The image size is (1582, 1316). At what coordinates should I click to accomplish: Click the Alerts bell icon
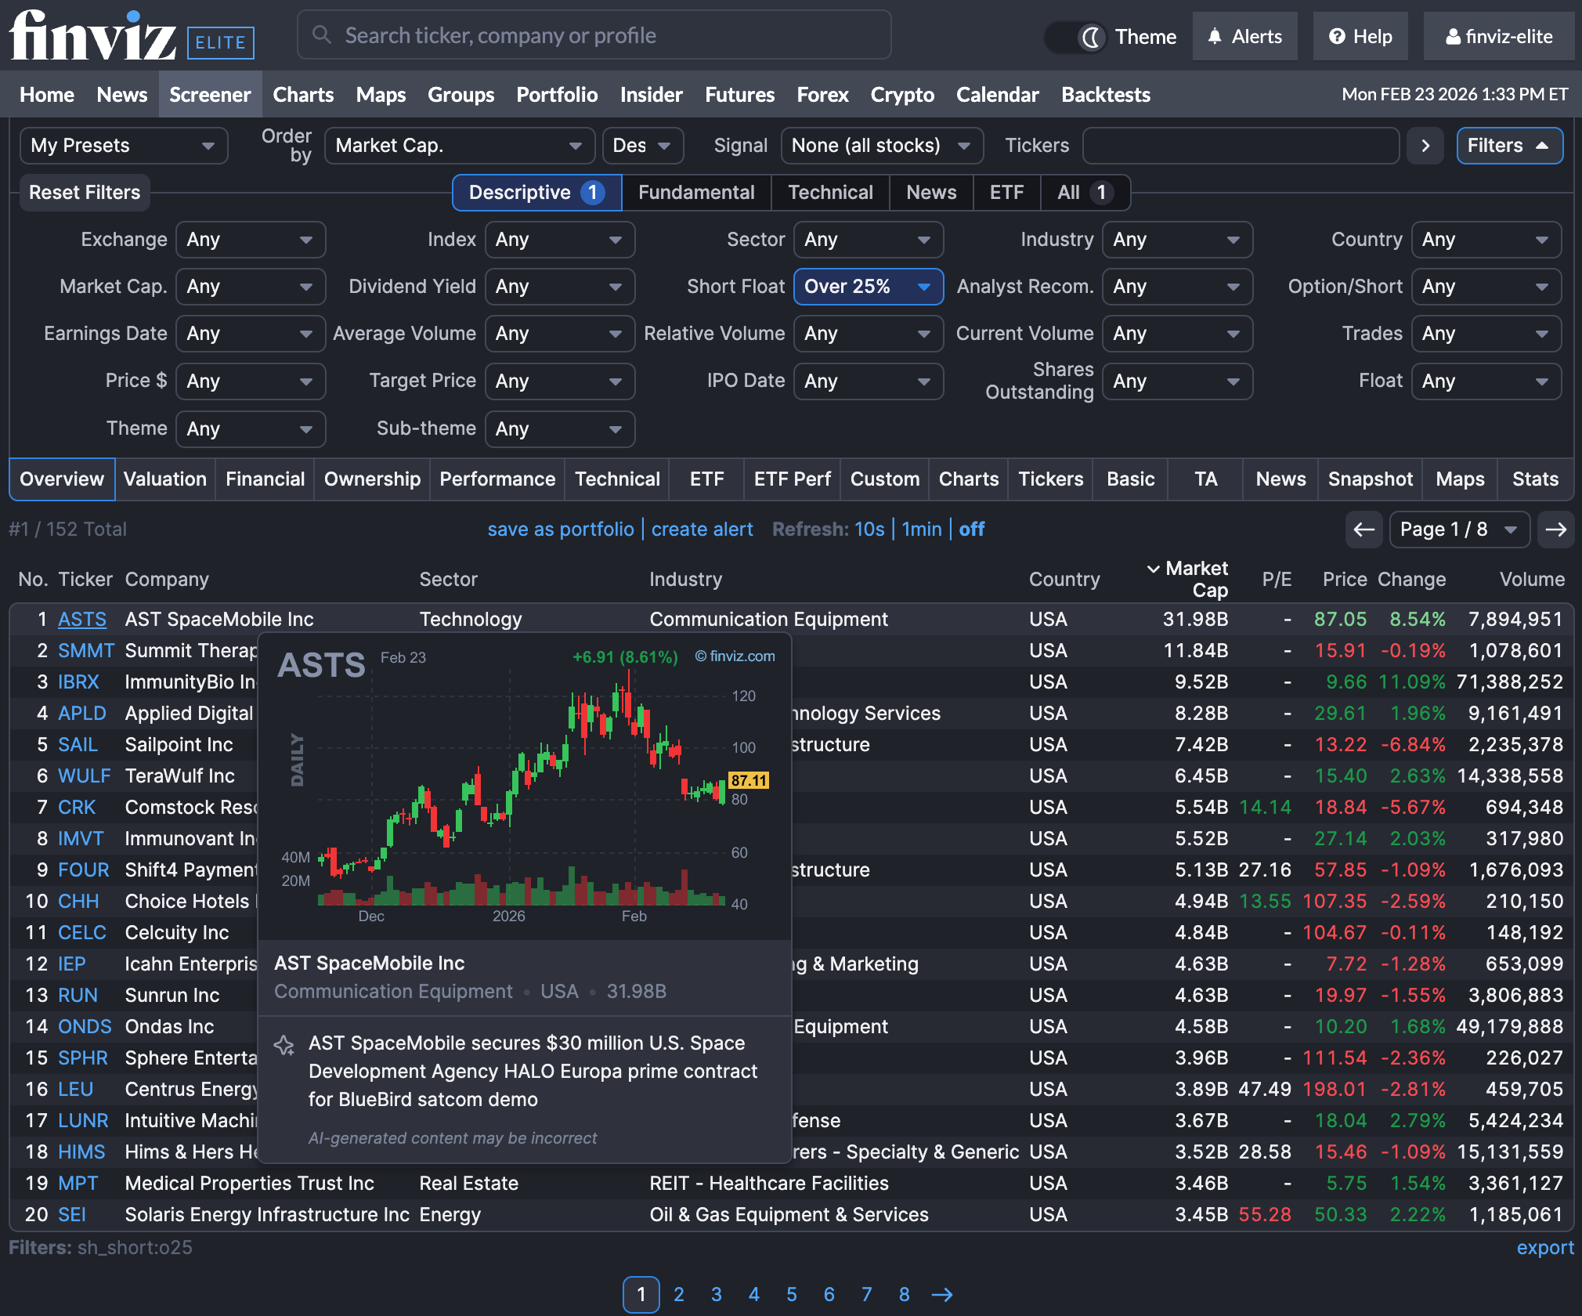1215,37
